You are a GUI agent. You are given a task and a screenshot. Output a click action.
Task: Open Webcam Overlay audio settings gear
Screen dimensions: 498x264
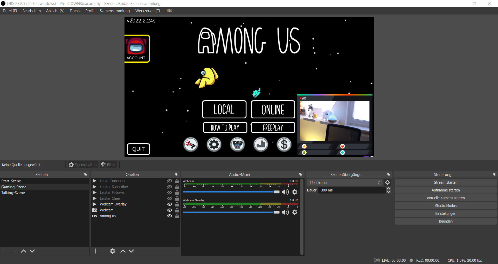295,212
